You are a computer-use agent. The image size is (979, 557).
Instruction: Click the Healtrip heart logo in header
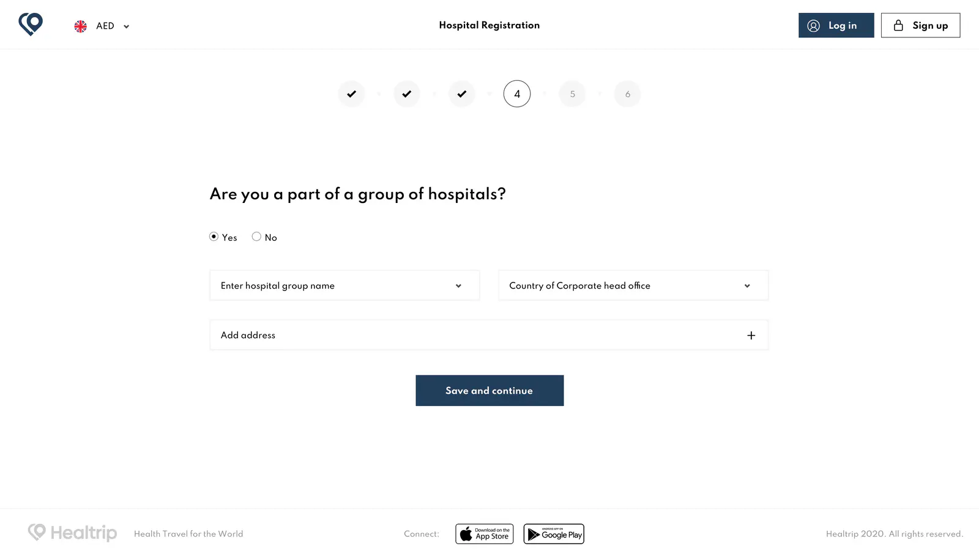pos(31,24)
